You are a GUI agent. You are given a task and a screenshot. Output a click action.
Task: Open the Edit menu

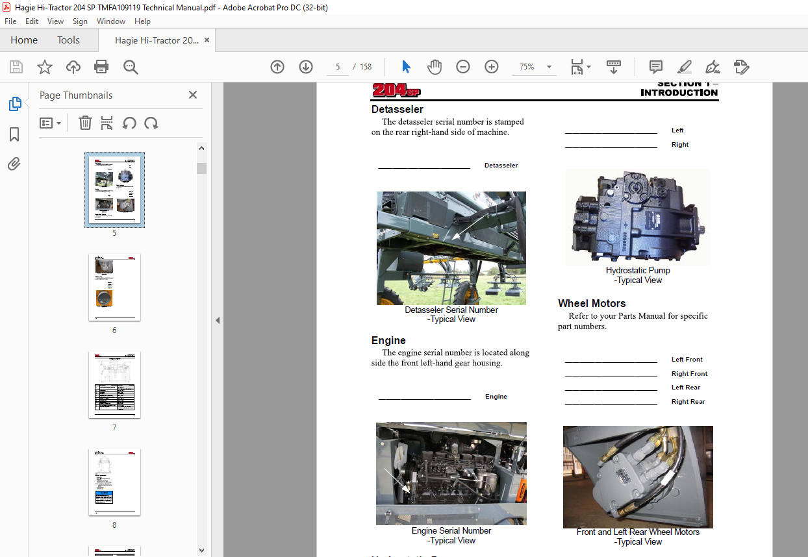tap(32, 21)
